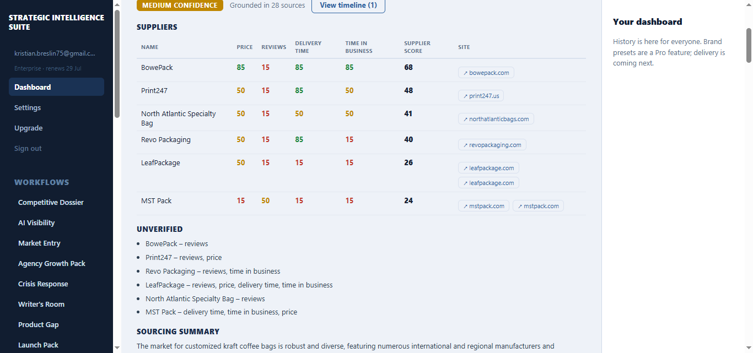This screenshot has height=353, width=753.
Task: Click the sidebar scroll-up arrow
Action: pyautogui.click(x=117, y=4)
